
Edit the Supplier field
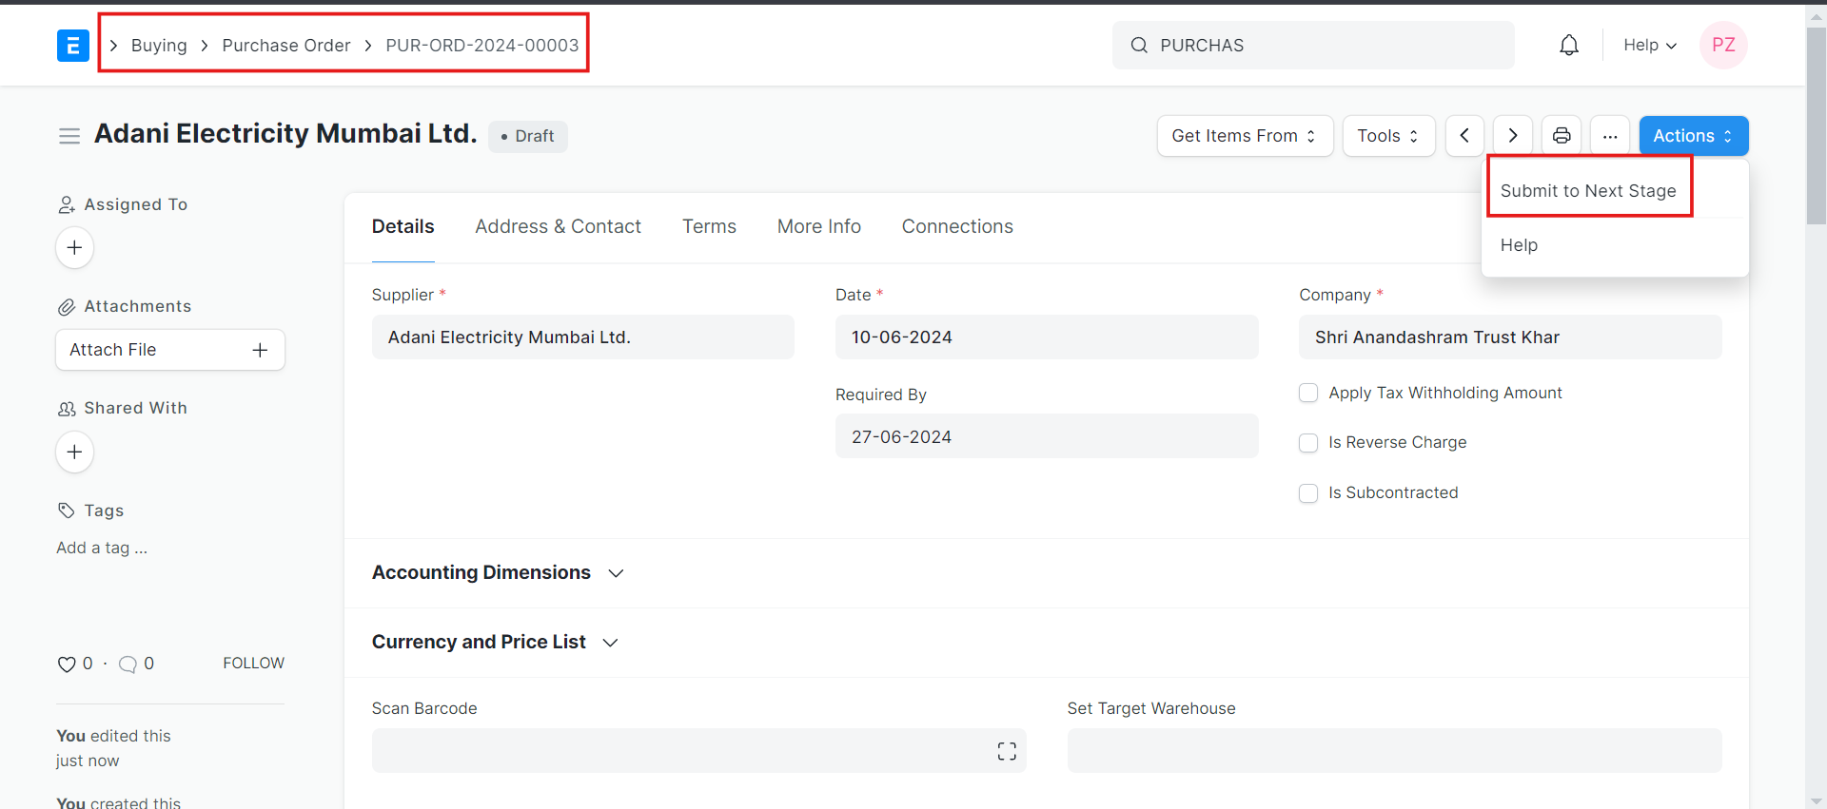pos(583,337)
